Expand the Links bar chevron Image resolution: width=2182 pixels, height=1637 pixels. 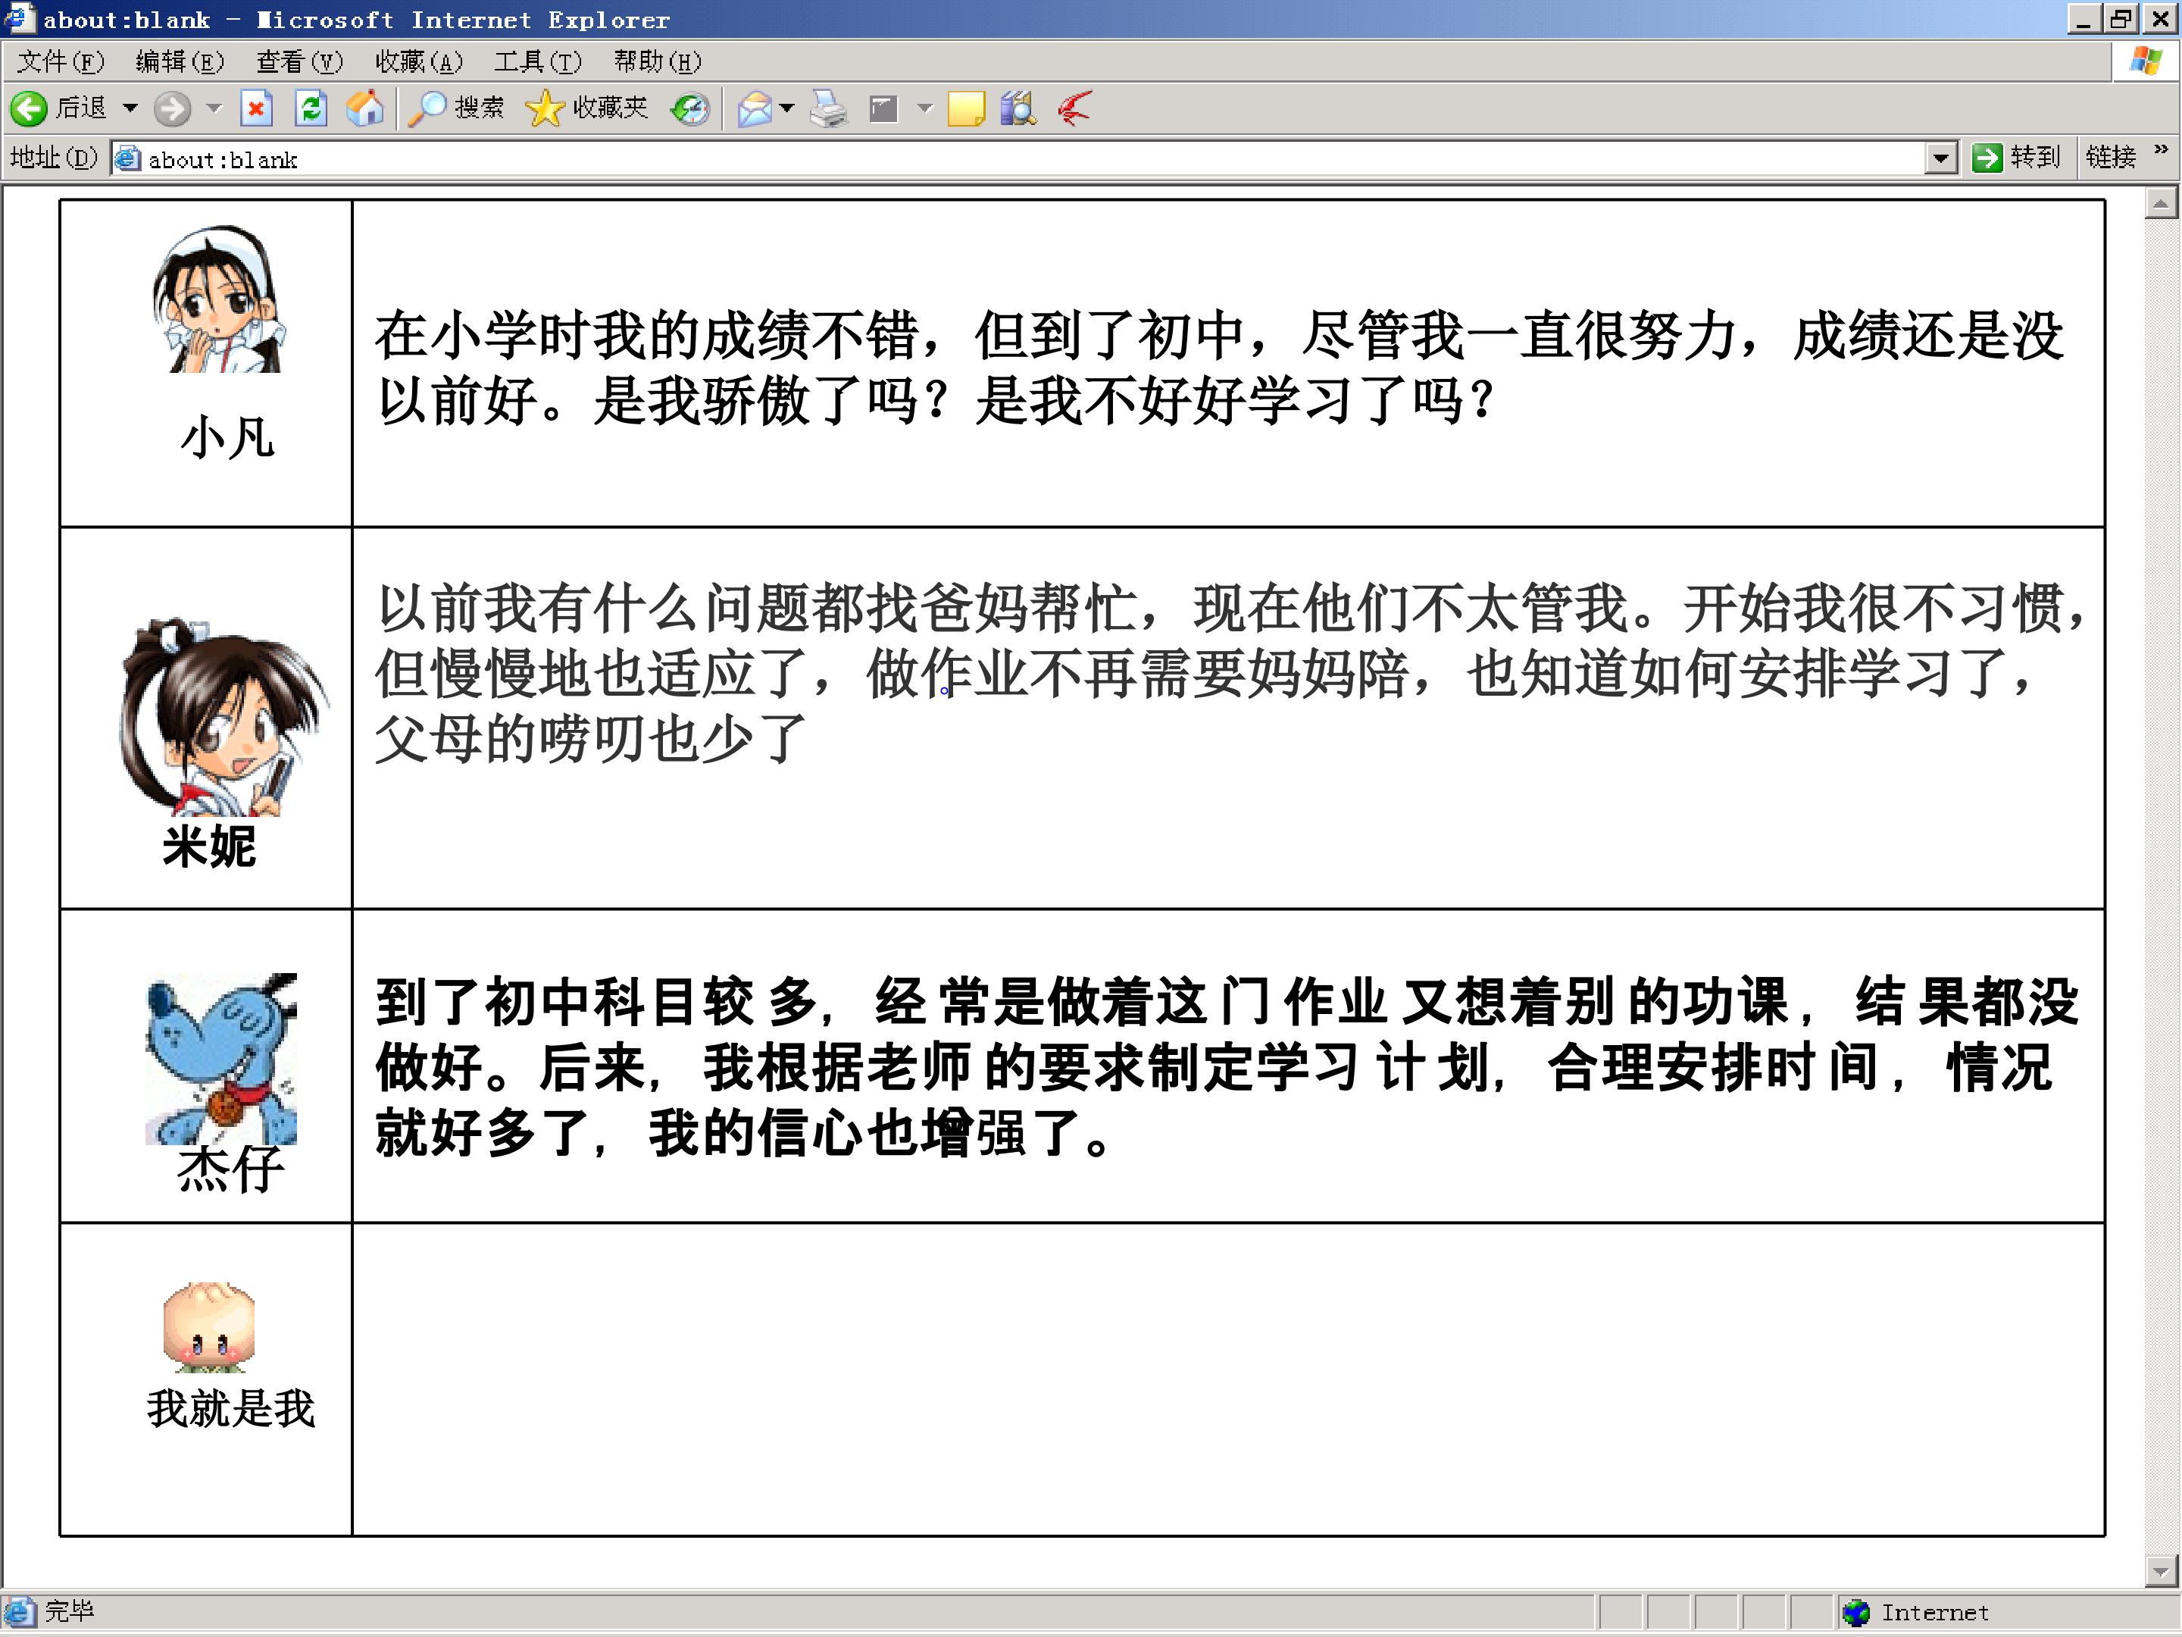pos(2162,150)
